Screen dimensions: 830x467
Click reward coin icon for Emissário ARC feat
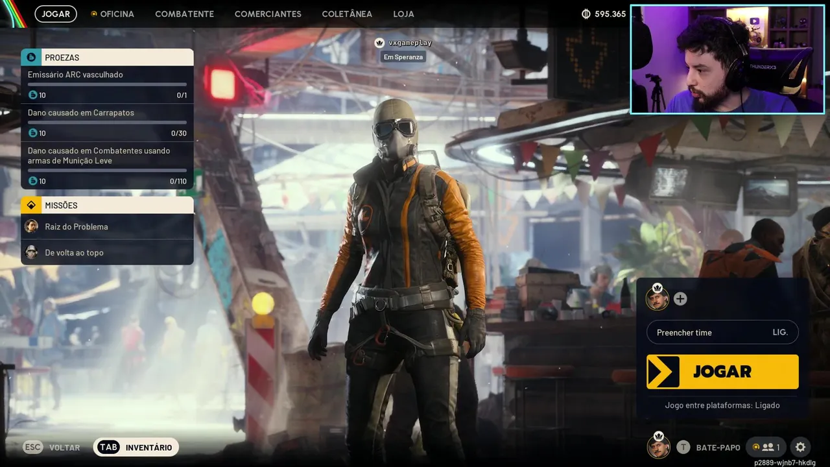33,95
